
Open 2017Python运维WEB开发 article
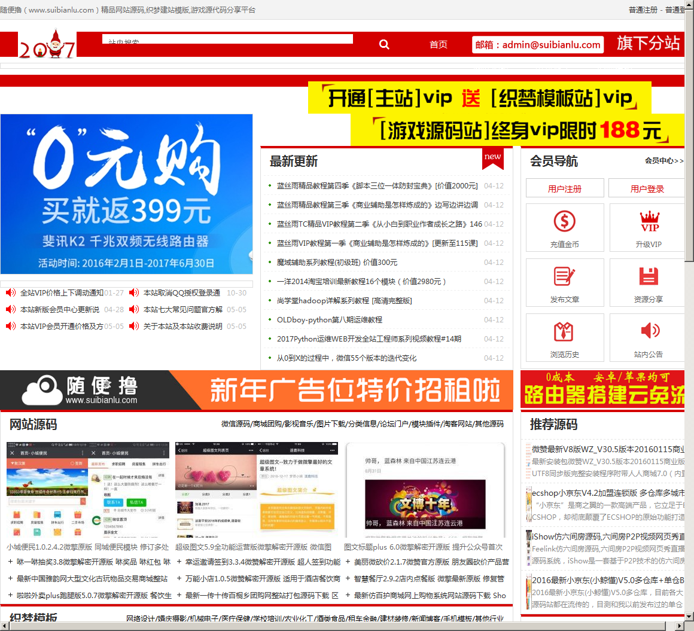pos(369,339)
